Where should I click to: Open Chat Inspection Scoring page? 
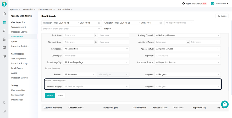point(19,32)
